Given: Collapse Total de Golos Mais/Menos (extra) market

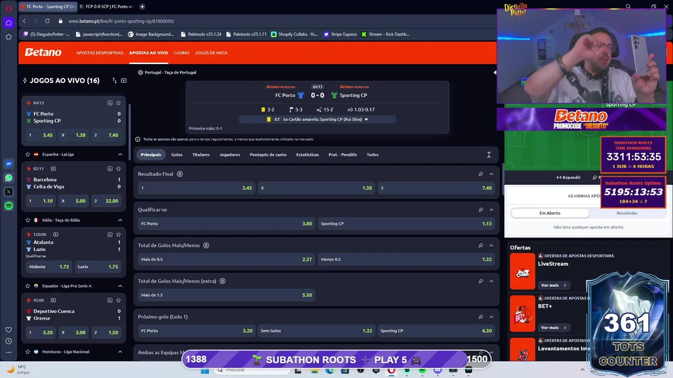Looking at the screenshot, I should tap(491, 281).
